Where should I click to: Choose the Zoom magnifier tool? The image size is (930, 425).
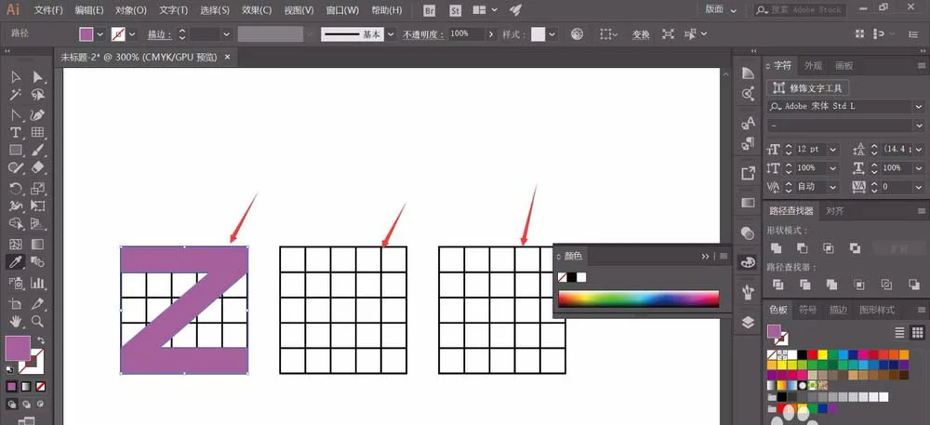37,321
